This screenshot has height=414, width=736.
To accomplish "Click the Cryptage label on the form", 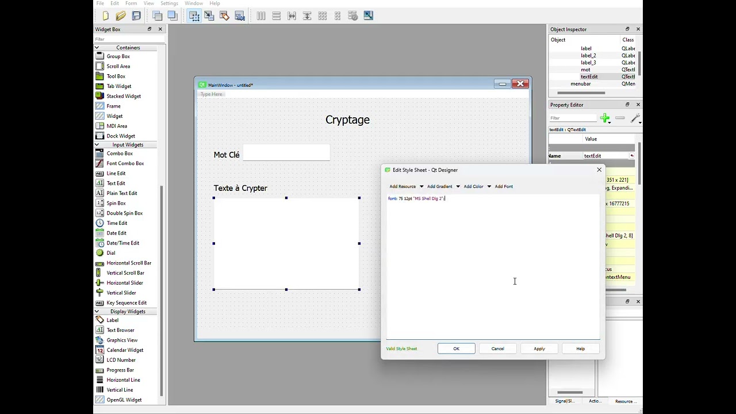I will (347, 120).
